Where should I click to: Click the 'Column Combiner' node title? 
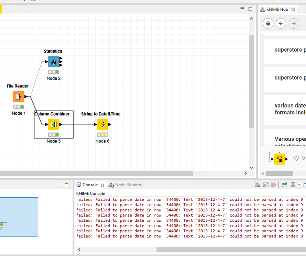(52, 114)
